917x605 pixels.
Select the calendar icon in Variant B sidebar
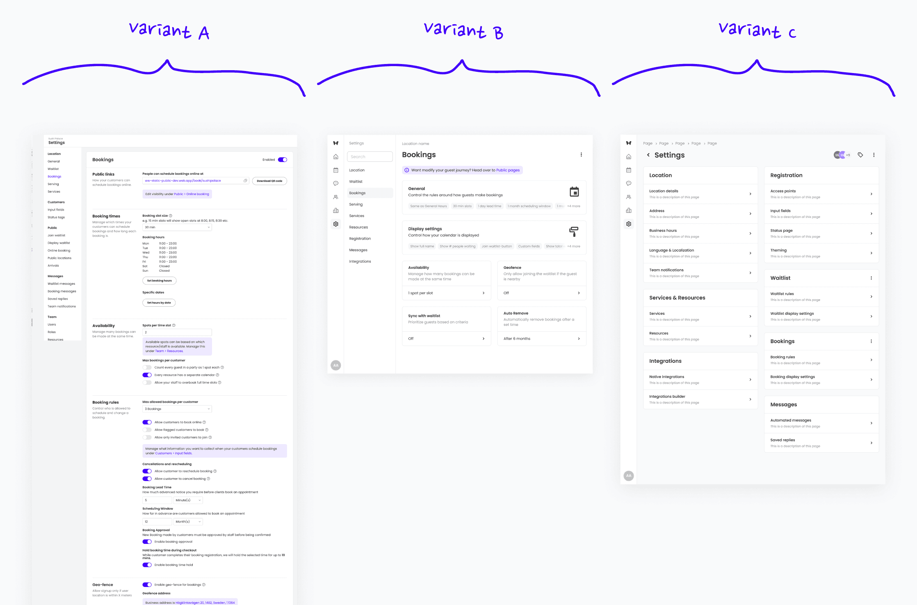pyautogui.click(x=335, y=170)
